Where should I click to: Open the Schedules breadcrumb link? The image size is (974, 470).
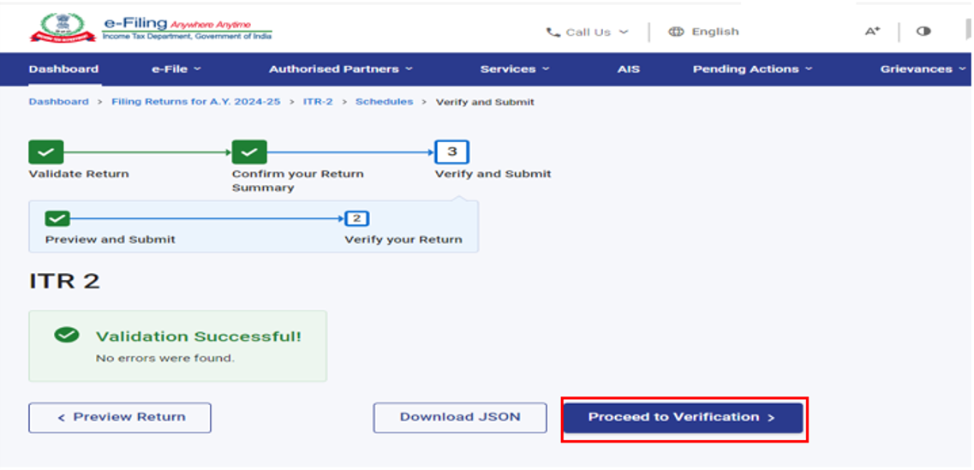click(384, 102)
